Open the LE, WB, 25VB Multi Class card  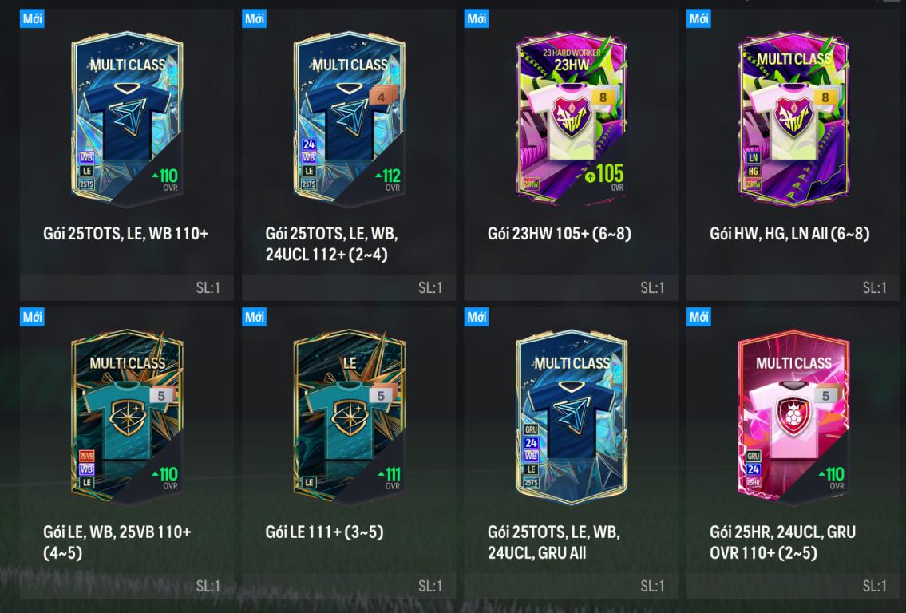127,417
